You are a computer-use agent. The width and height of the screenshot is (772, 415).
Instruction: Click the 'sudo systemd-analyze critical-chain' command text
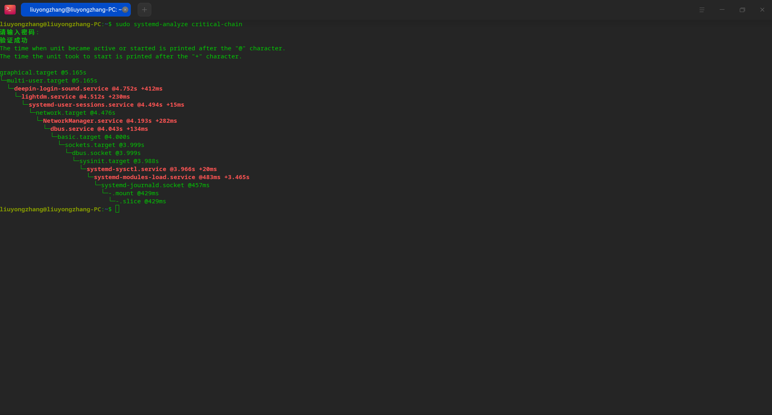(x=179, y=24)
